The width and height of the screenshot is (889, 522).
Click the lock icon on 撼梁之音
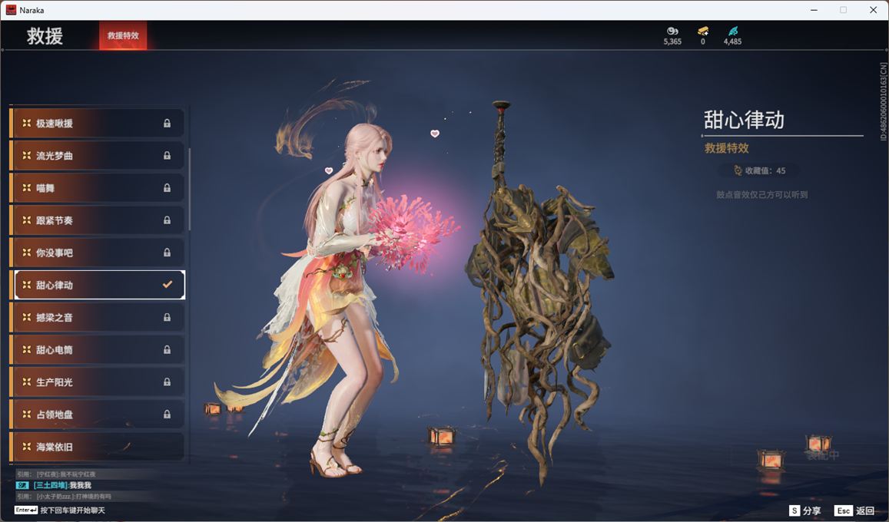click(x=167, y=317)
